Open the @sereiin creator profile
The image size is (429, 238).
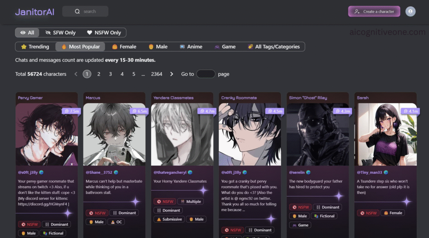click(297, 172)
